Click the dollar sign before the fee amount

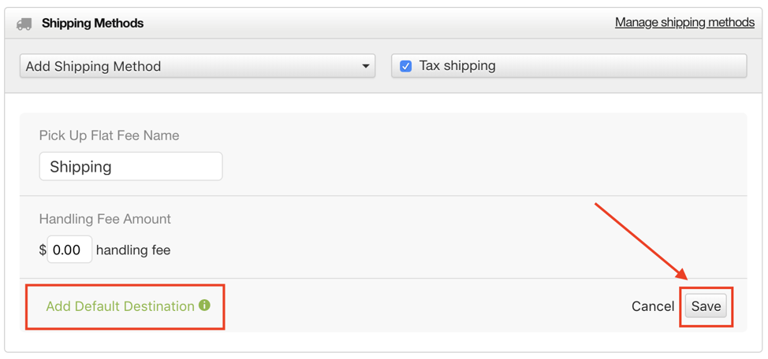pyautogui.click(x=42, y=250)
